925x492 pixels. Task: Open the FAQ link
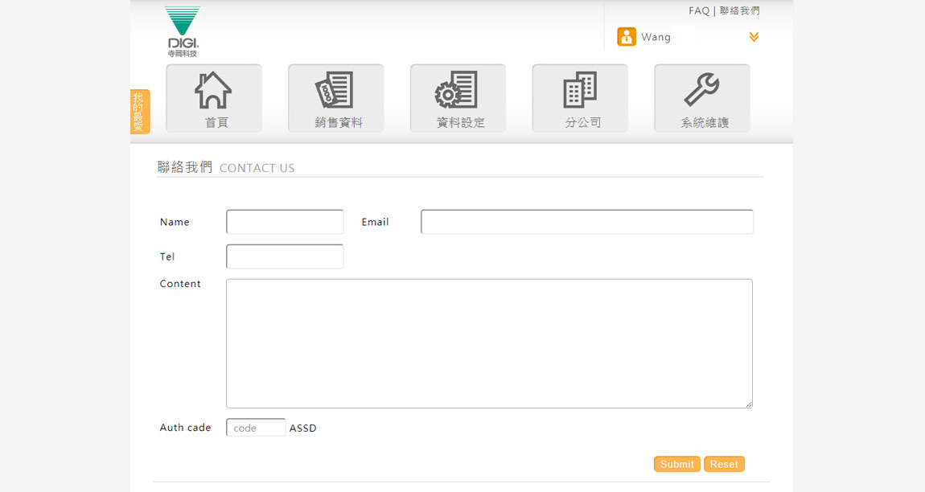point(698,10)
